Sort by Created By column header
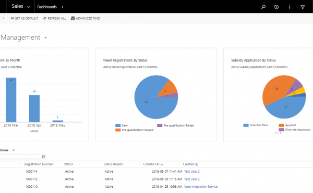The width and height of the screenshot is (313, 193). click(x=190, y=164)
